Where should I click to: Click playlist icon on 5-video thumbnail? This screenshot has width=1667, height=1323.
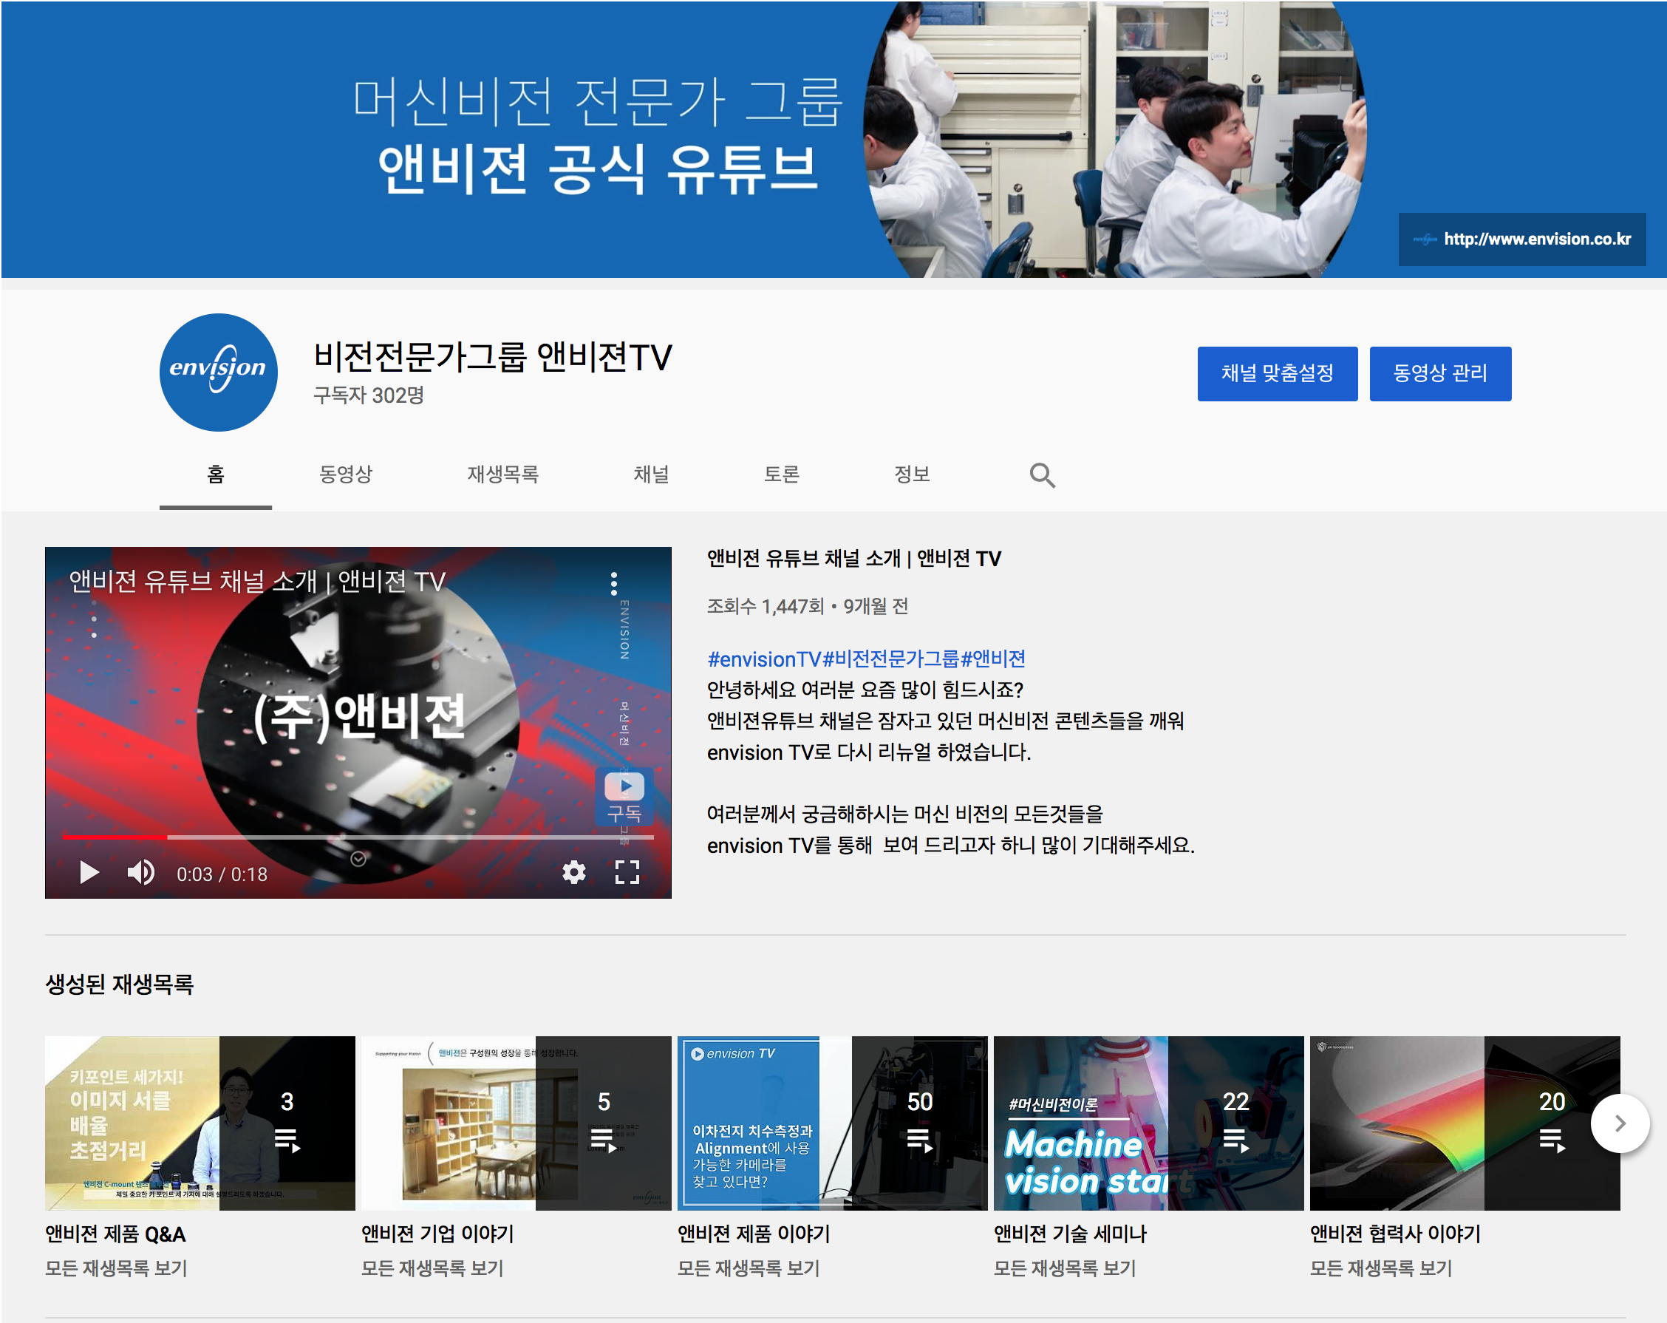604,1140
